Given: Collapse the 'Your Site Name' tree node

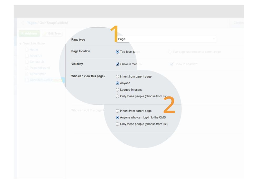Looking at the screenshot, I should tap(20, 43).
